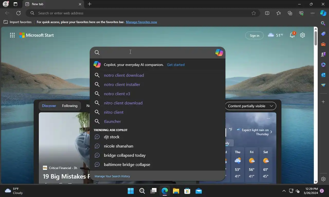Viewport: 329px width, 197px height.
Task: Open Saturday forecast column
Action: (266, 164)
